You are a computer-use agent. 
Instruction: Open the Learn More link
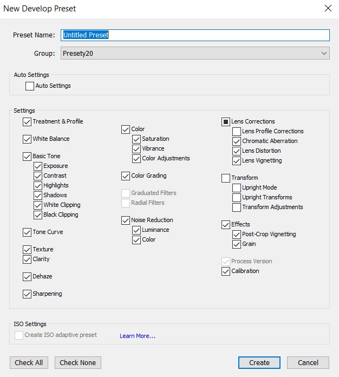(138, 336)
